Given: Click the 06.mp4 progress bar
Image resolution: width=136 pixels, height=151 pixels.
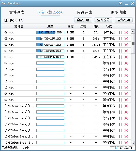Looking at the screenshot, I should tap(50, 32).
